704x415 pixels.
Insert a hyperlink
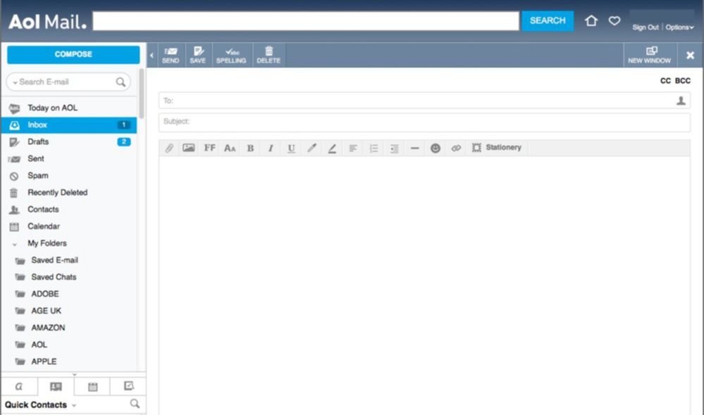[456, 148]
